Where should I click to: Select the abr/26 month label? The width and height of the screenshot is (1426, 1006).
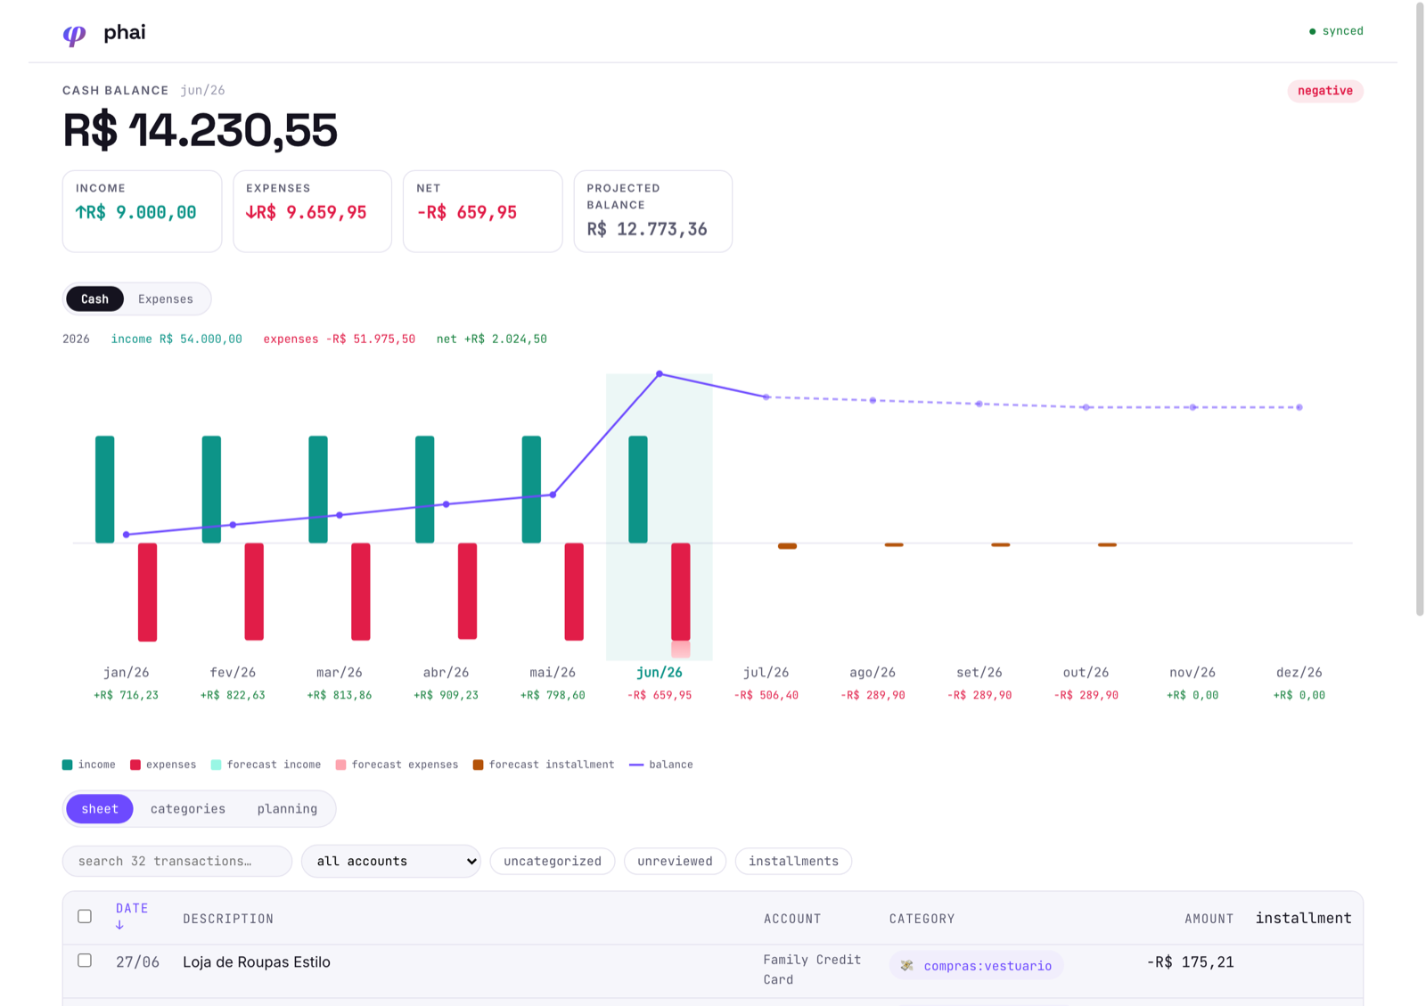446,672
